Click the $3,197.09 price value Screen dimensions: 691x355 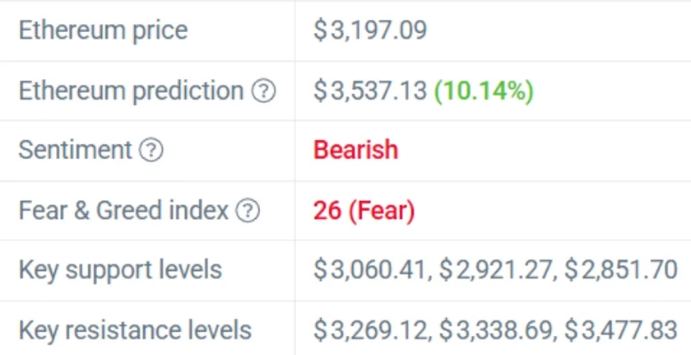pos(369,31)
